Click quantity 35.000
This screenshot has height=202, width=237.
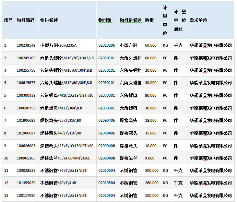point(151,133)
